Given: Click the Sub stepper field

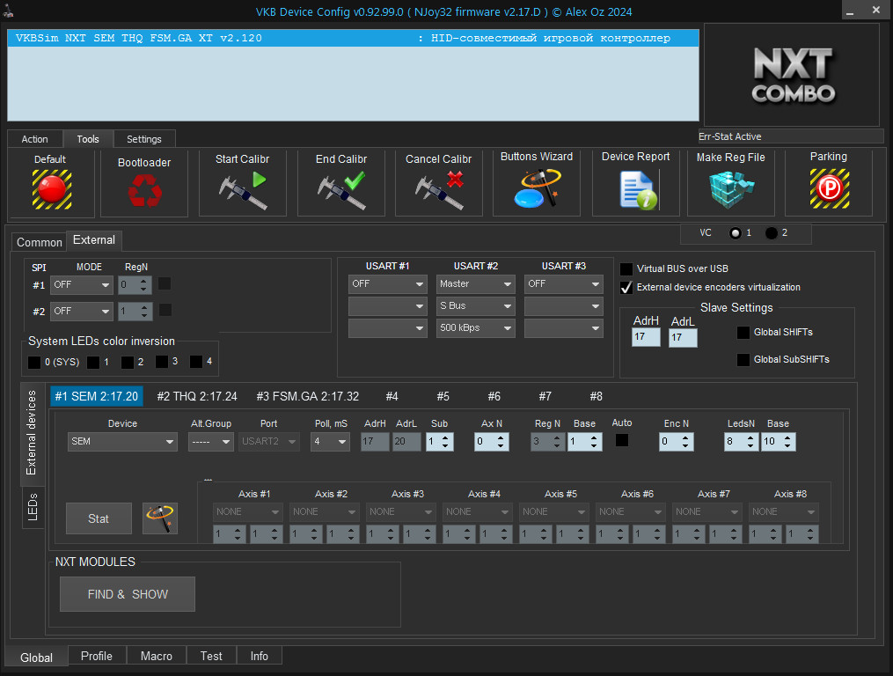Looking at the screenshot, I should pos(440,442).
